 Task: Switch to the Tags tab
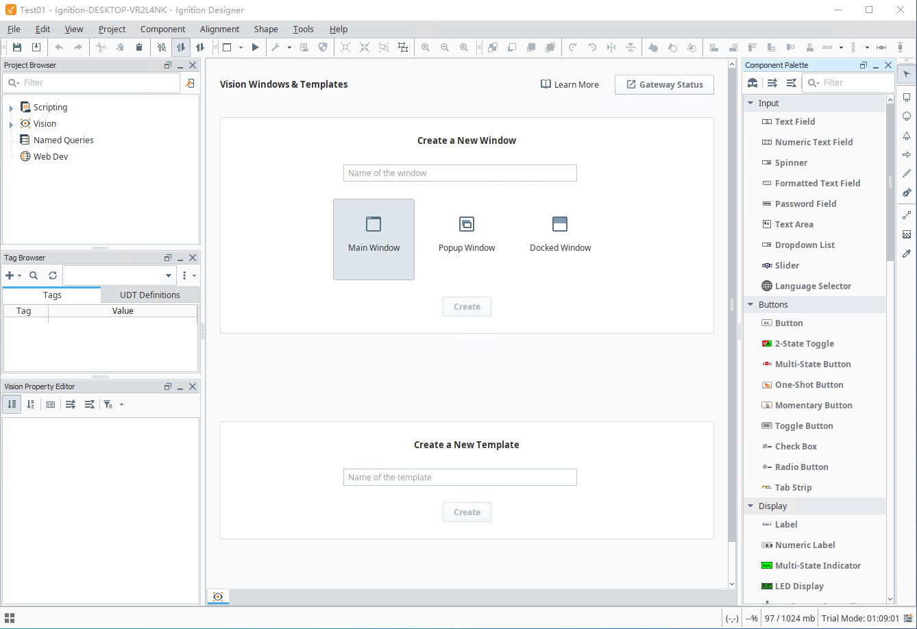[52, 295]
